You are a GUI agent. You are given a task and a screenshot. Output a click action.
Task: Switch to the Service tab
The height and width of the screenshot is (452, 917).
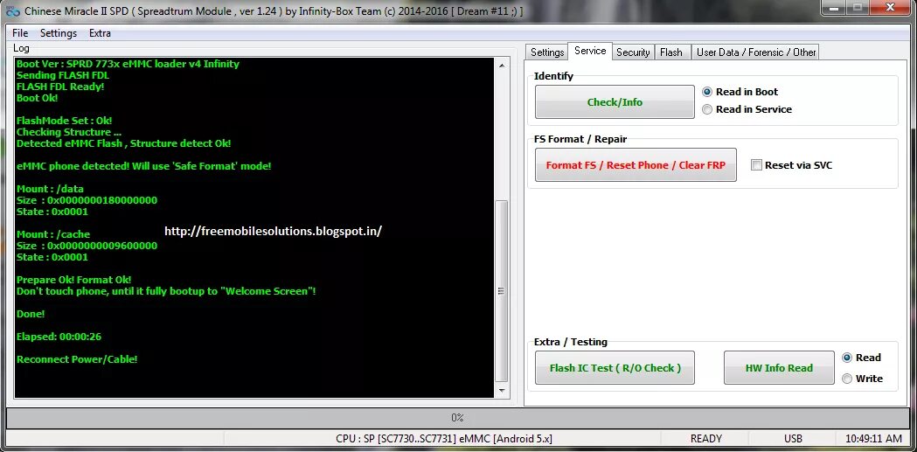pos(590,51)
